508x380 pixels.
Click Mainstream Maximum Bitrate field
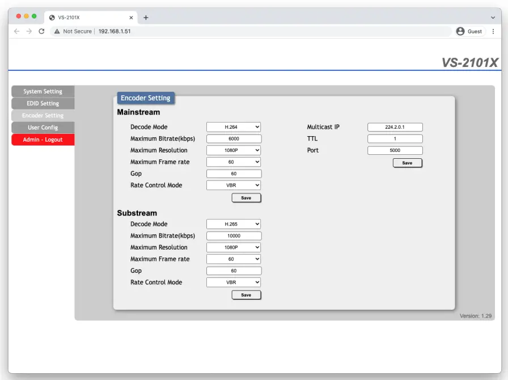(234, 138)
